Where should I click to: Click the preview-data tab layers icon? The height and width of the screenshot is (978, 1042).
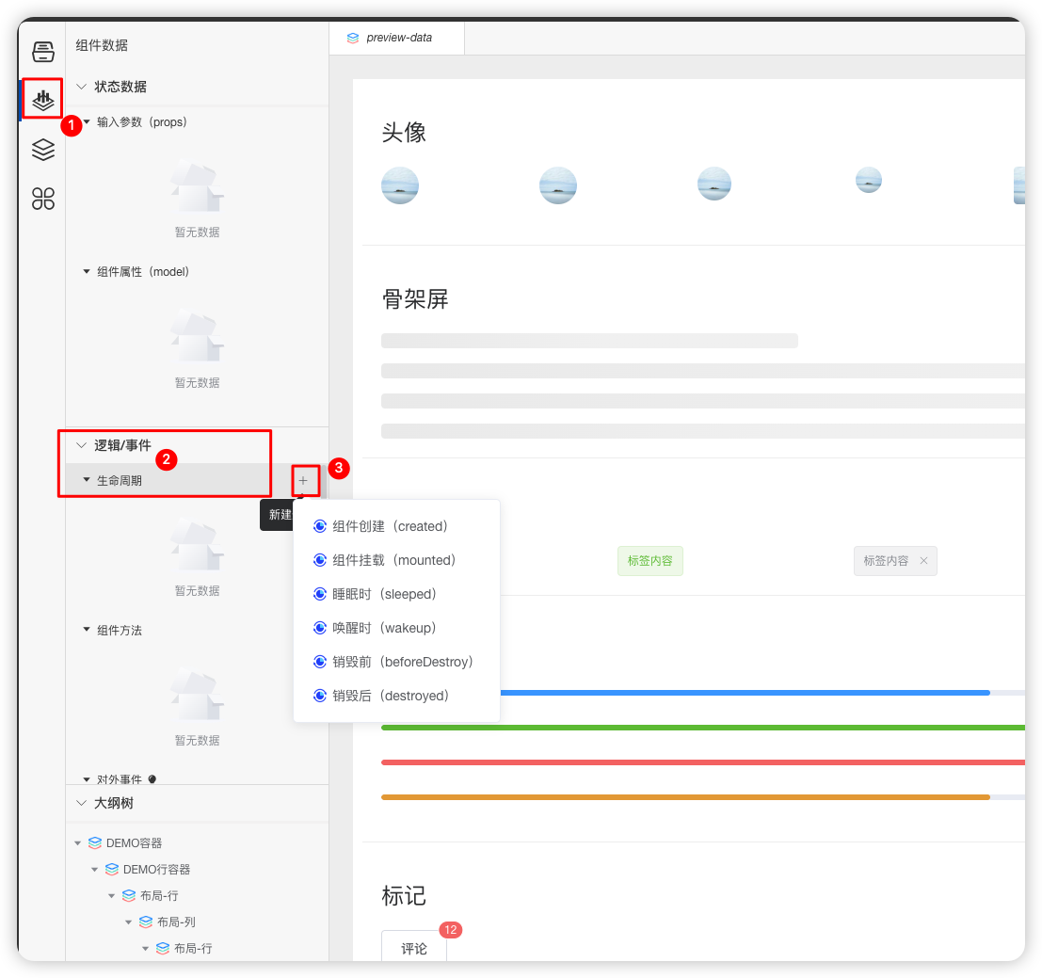pos(353,38)
